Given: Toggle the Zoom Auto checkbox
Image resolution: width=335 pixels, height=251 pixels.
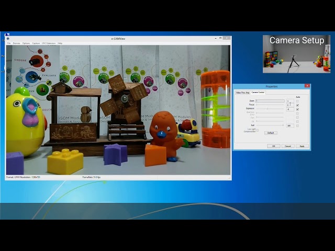Looking at the screenshot, I should point(298,101).
